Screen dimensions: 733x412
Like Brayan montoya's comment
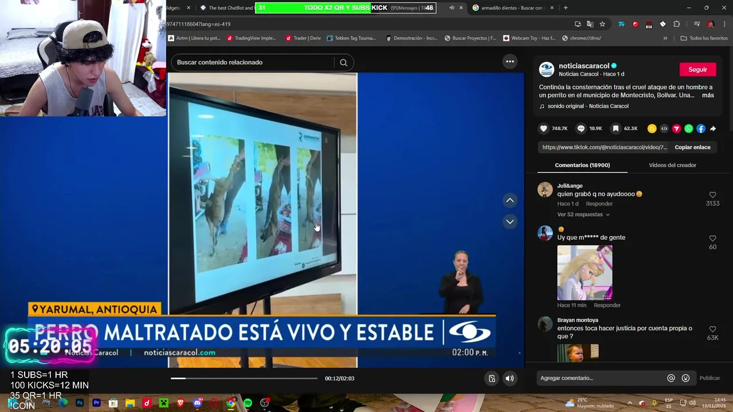coord(712,329)
